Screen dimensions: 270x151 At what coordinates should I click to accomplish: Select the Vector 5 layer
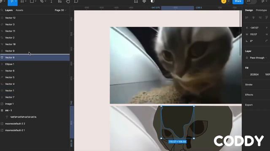coord(35,77)
